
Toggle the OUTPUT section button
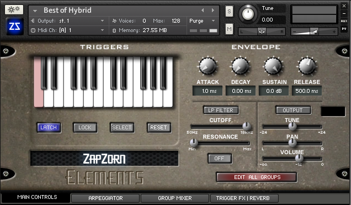[x=293, y=110]
